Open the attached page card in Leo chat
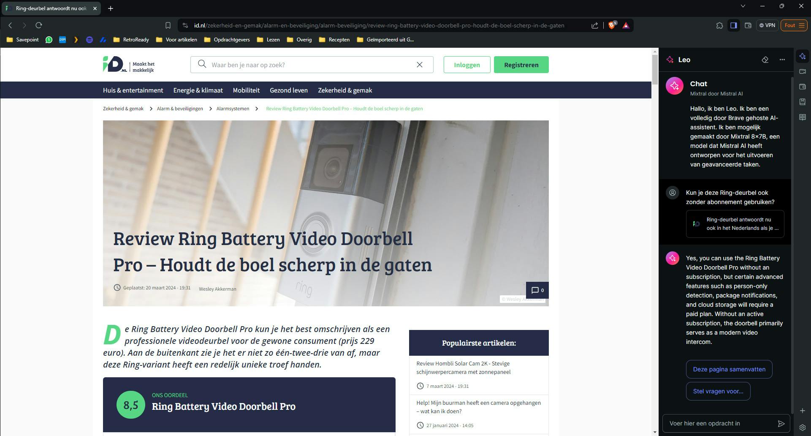Image resolution: width=811 pixels, height=436 pixels. (735, 224)
